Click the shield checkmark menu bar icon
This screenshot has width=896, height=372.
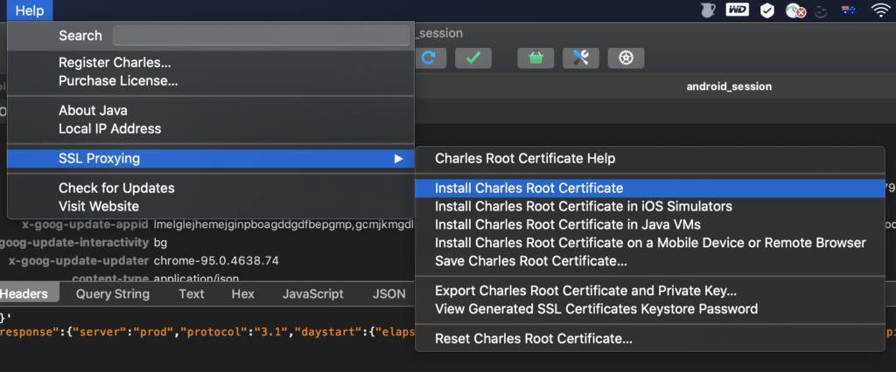(766, 10)
